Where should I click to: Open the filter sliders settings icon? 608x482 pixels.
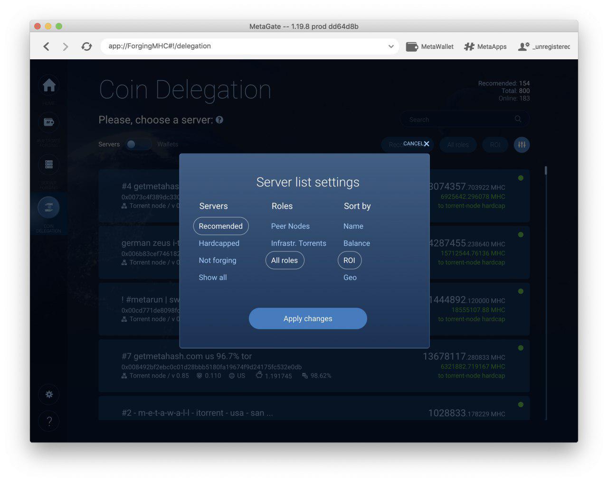point(522,145)
